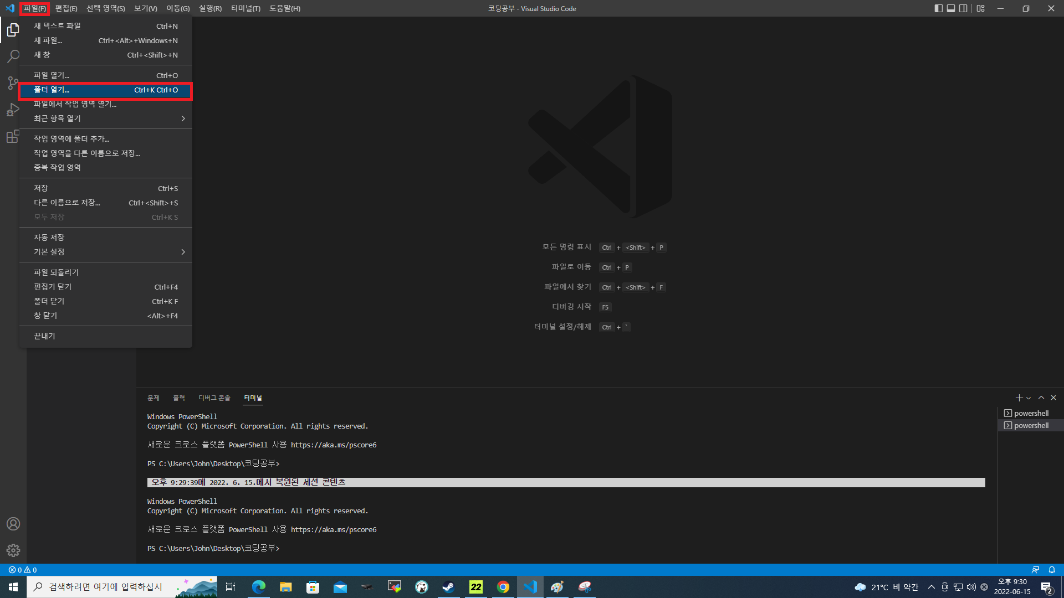The height and width of the screenshot is (598, 1064).
Task: Click the Accounts icon in activity bar
Action: pyautogui.click(x=13, y=524)
